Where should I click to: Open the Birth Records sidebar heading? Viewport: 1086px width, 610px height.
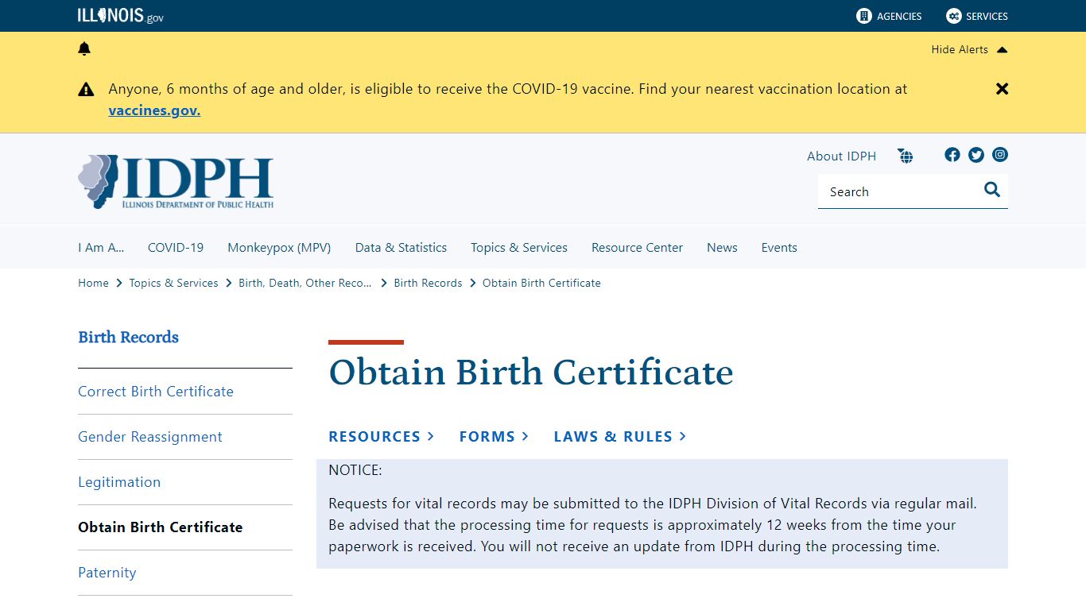pyautogui.click(x=128, y=337)
